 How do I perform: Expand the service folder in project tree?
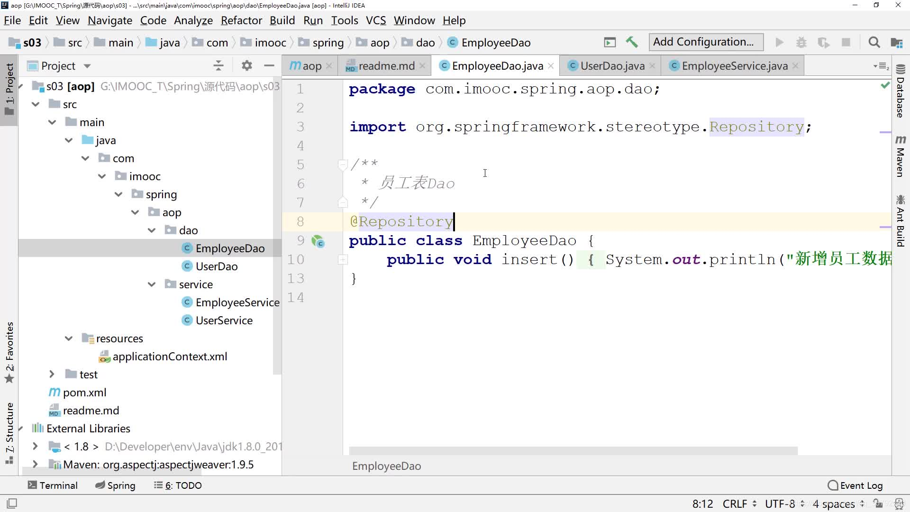point(151,284)
